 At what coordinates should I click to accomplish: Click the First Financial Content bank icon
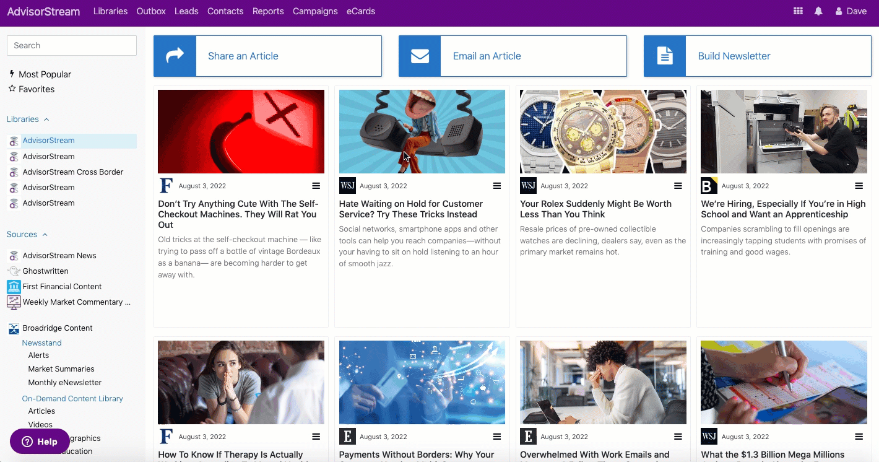(14, 287)
